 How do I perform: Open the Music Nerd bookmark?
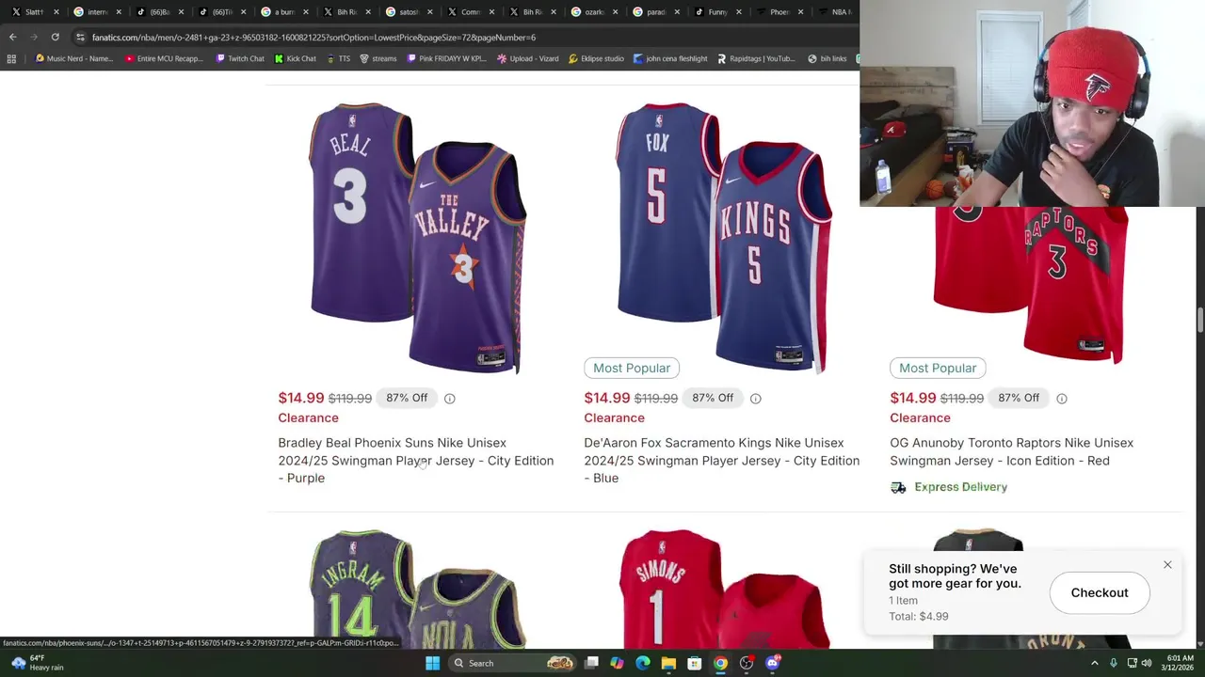(x=73, y=58)
